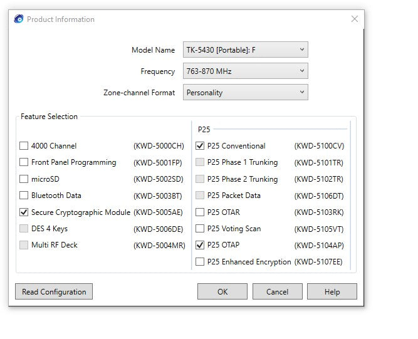The width and height of the screenshot is (418, 339).
Task: Click the (KWD-5000CH) license code text
Action: tap(159, 146)
